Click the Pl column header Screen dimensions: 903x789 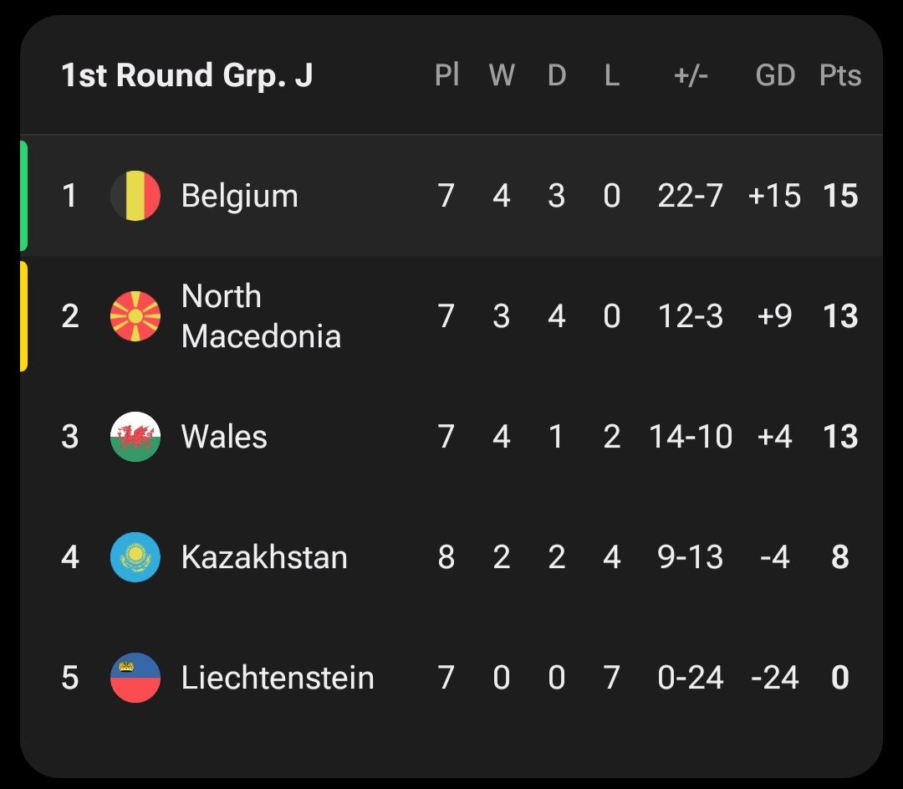point(447,75)
